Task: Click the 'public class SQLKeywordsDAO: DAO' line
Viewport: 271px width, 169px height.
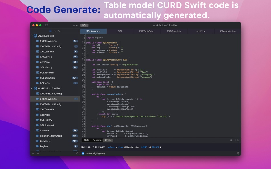Action: (108, 60)
